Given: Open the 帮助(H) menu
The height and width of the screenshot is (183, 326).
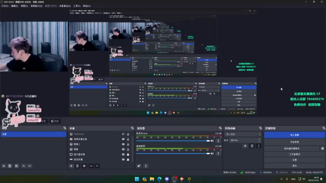Looking at the screenshot, I should tap(87, 6).
